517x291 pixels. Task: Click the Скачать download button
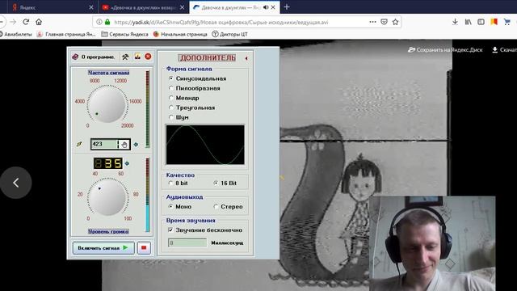point(504,50)
